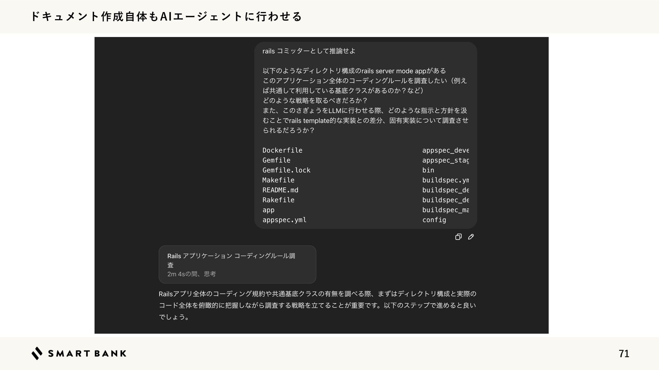This screenshot has width=659, height=370.
Task: Click 'Makefile' in the file listing
Action: click(278, 180)
